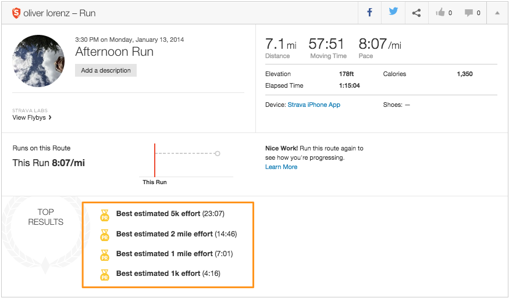Open the View Flybys link

tap(32, 117)
